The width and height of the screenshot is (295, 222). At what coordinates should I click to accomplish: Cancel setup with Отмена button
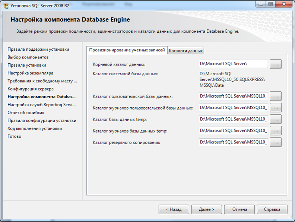[x=239, y=209]
